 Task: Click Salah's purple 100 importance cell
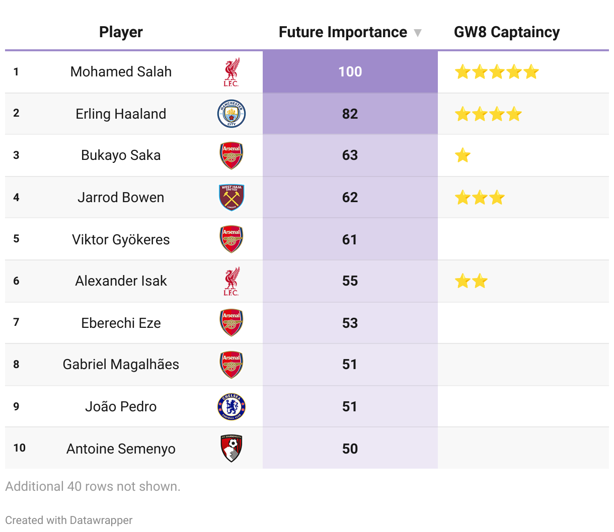point(350,72)
